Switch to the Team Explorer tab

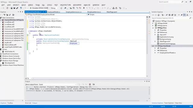(169, 103)
